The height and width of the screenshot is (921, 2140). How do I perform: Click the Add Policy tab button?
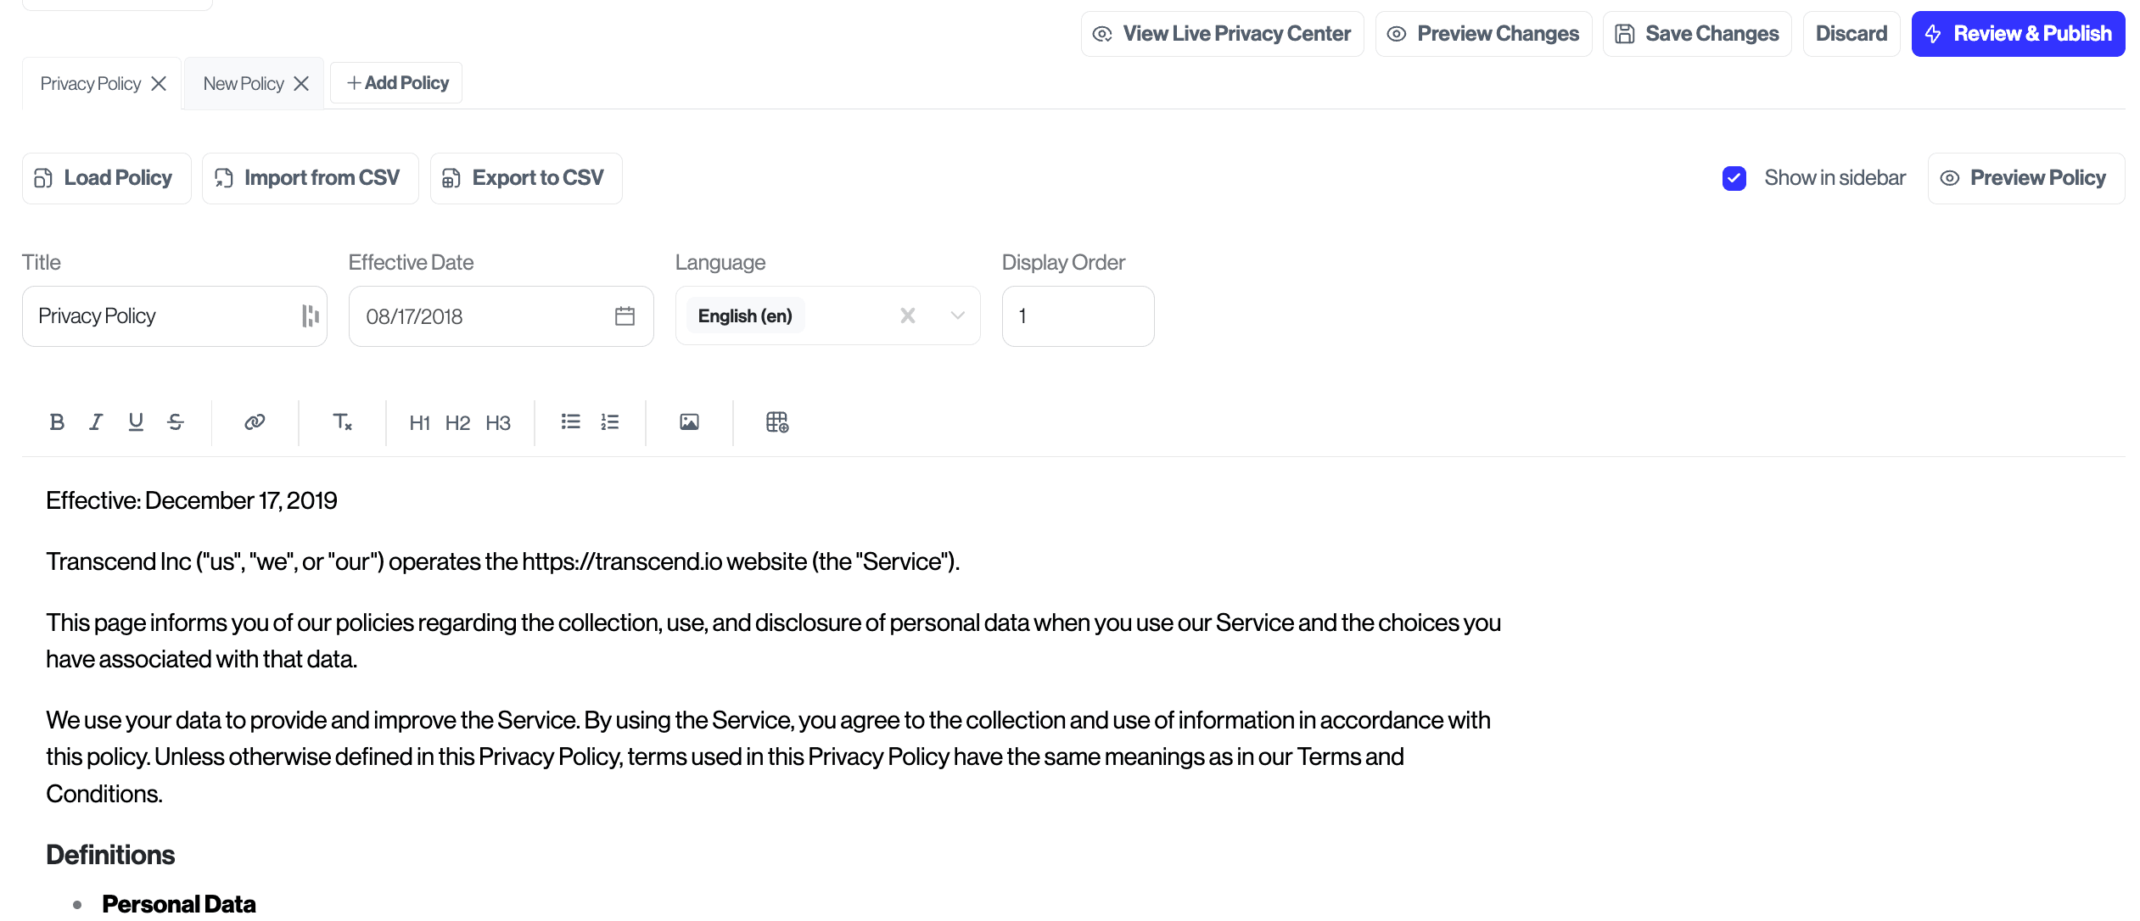[x=397, y=83]
